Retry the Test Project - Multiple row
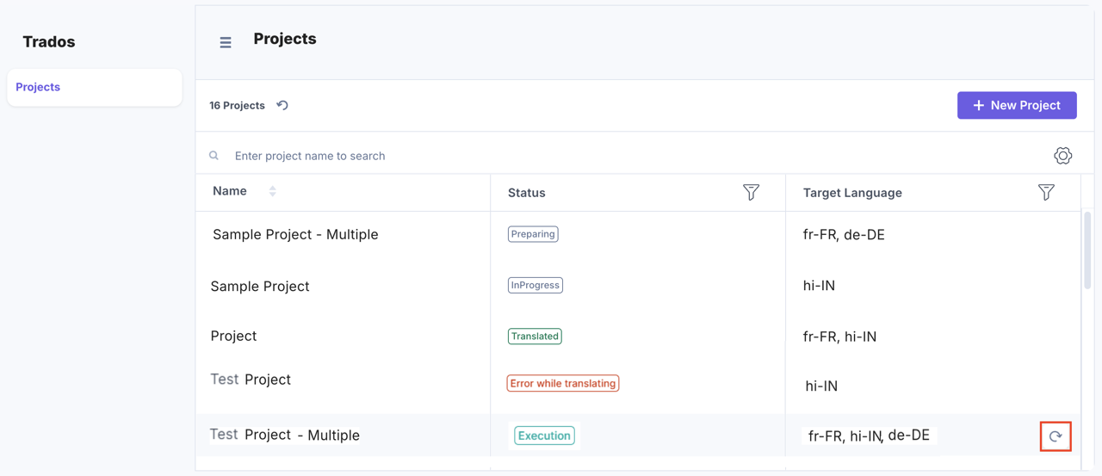Screen dimensions: 1102x476 coord(1056,436)
